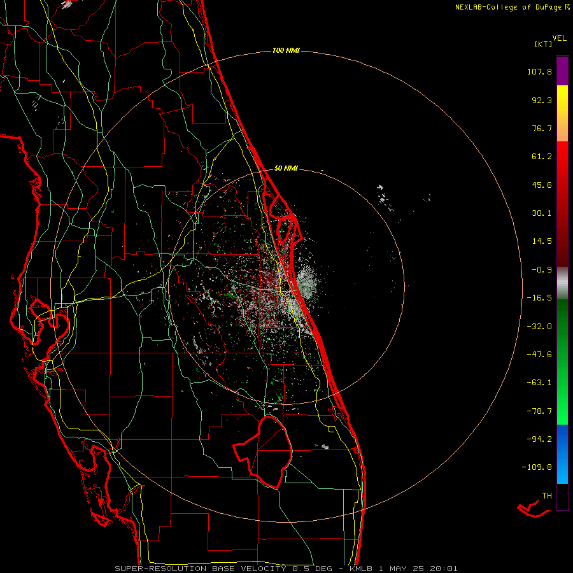Select the -78.7 scale value
Image resolution: width=573 pixels, height=573 pixels.
point(539,411)
